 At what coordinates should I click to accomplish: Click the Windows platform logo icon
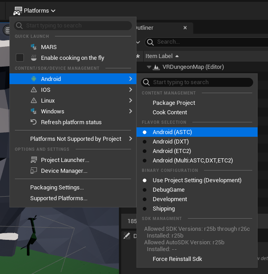(34, 111)
